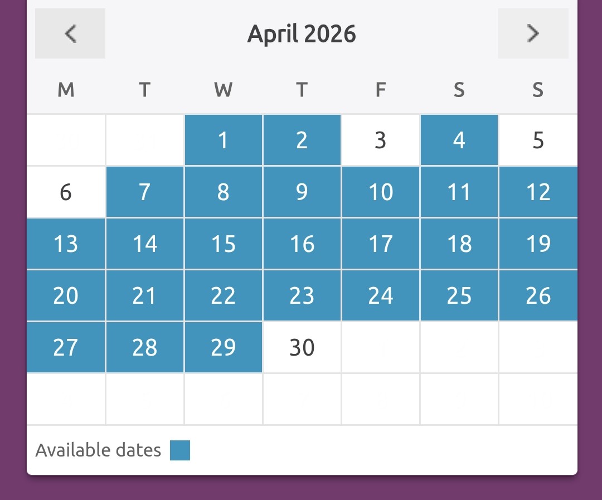This screenshot has width=602, height=500.
Task: Choose Monday April 27
Action: pos(66,347)
